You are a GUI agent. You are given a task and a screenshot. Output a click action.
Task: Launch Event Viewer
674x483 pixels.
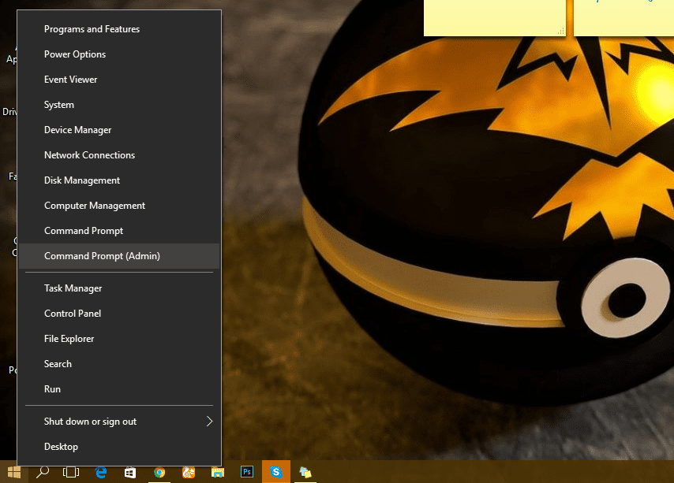[x=119, y=80]
